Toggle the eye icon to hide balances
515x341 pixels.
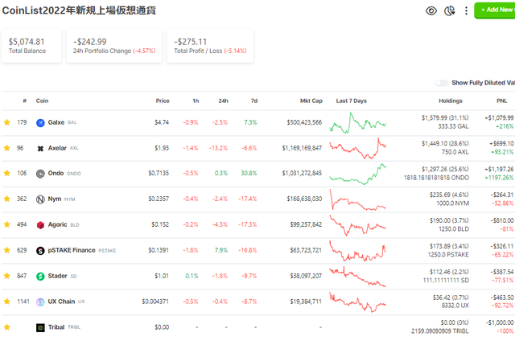point(431,10)
